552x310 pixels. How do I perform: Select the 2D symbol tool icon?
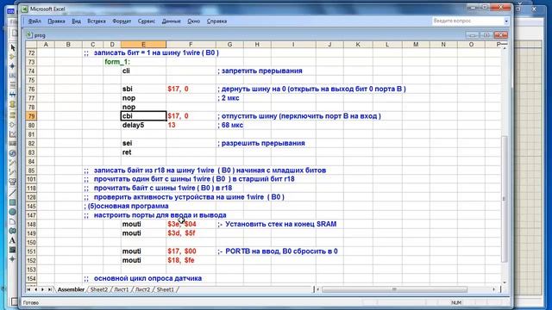coord(13,250)
